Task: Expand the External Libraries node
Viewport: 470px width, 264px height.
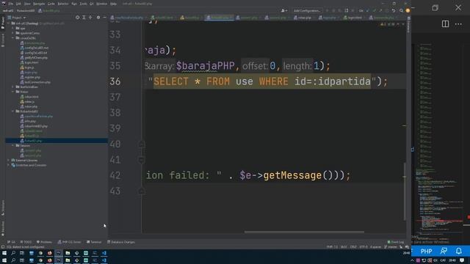Action: click(9, 161)
